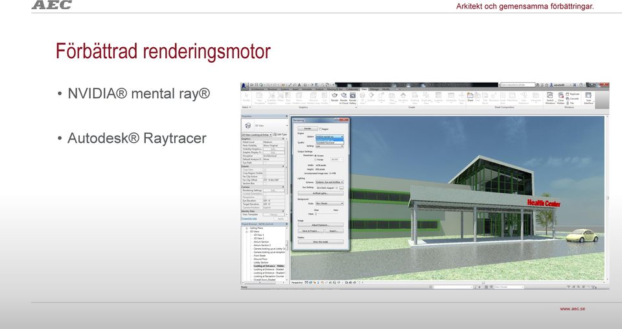Choose Autodesk Raytracer in Engine option list
This screenshot has width=622, height=329.
(x=329, y=143)
